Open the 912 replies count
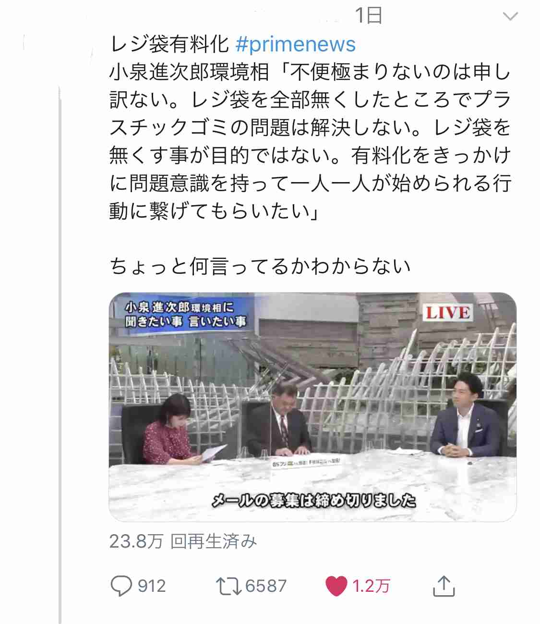Image resolution: width=540 pixels, height=624 pixels. tap(152, 586)
